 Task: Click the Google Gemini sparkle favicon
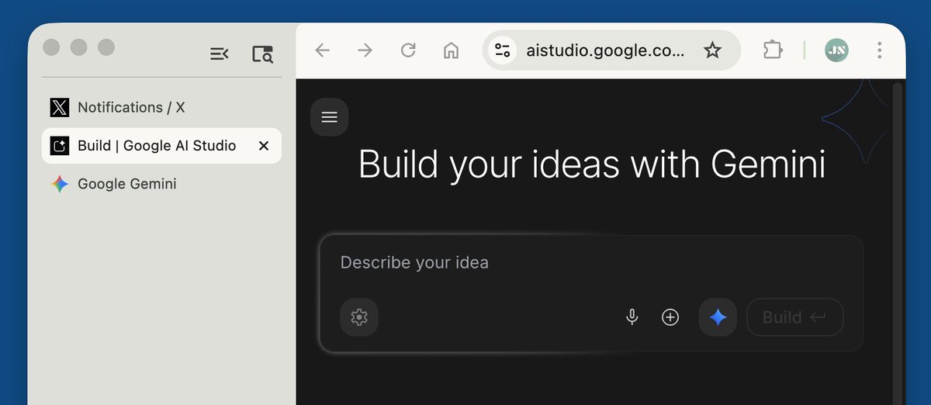(60, 184)
